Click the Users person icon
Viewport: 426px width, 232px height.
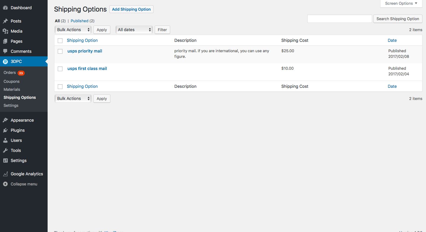pyautogui.click(x=5, y=140)
